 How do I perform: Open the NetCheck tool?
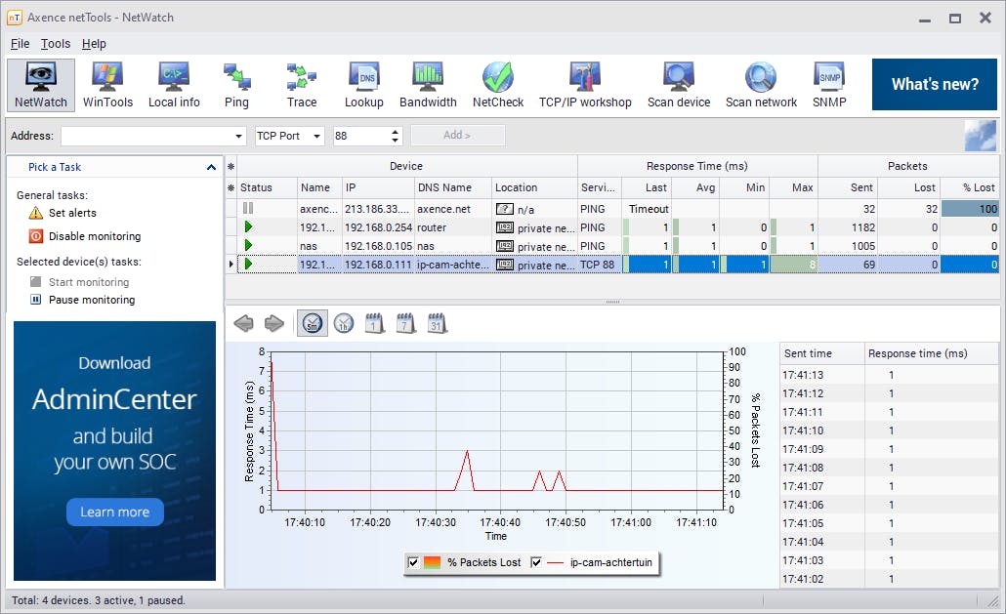point(498,85)
